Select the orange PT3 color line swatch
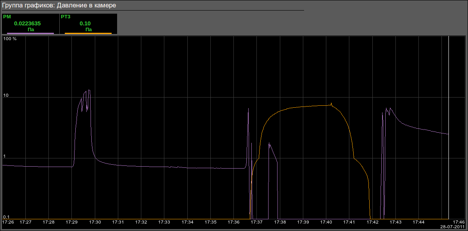 pos(88,34)
